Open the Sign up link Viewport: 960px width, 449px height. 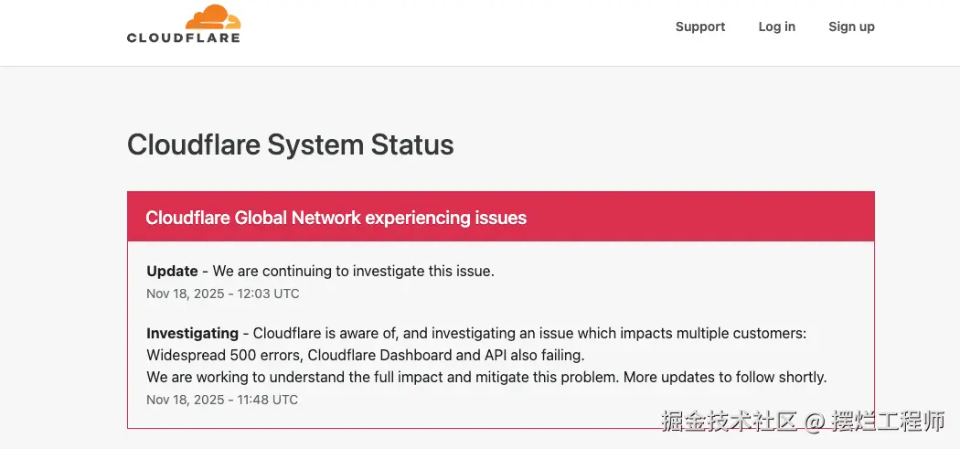tap(851, 27)
